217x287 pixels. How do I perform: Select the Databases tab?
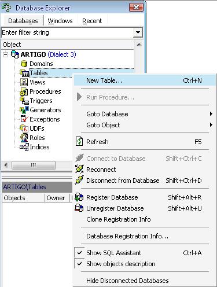pyautogui.click(x=23, y=21)
